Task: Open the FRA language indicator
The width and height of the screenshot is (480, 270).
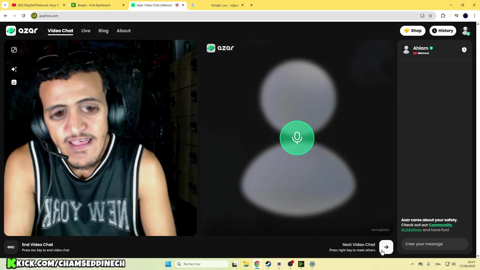Action: pos(438,264)
